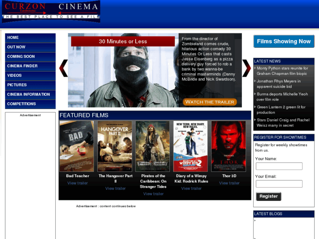The height and width of the screenshot is (239, 319).
Task: Click The Hangover Part II title
Action: (115, 178)
